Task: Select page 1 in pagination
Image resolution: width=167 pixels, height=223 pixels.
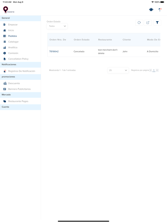Action: click(x=154, y=70)
